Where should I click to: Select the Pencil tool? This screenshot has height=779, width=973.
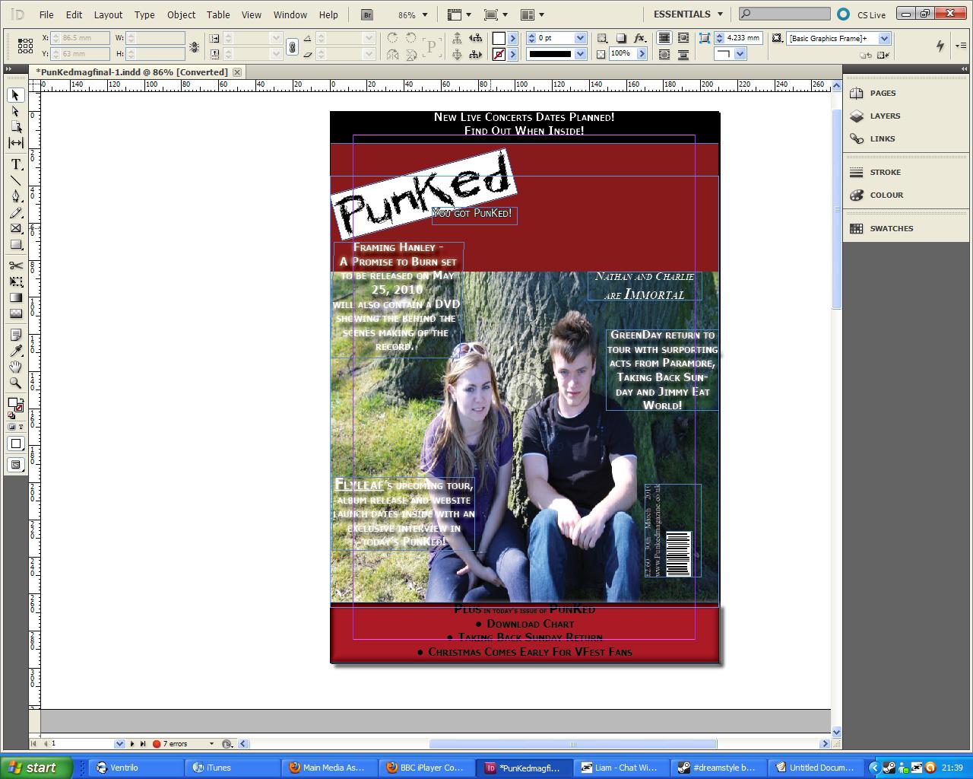coord(16,212)
